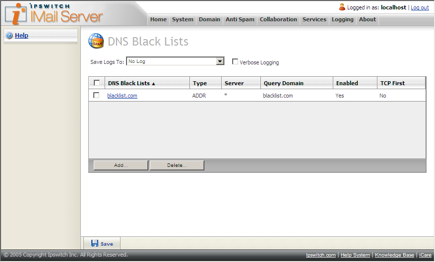This screenshot has width=435, height=262.
Task: Open the Help link in sidebar
Action: coord(21,36)
